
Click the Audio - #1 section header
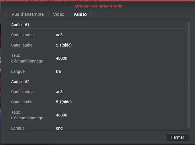(20, 25)
